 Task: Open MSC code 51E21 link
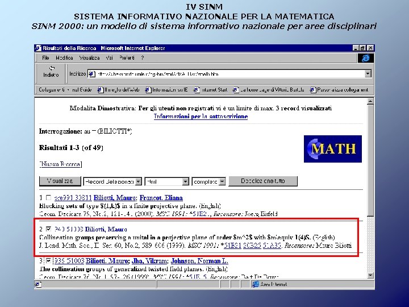[232, 246]
